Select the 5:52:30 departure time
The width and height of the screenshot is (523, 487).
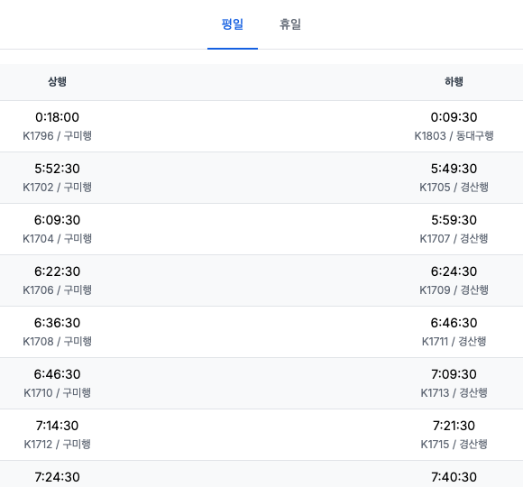tap(57, 169)
